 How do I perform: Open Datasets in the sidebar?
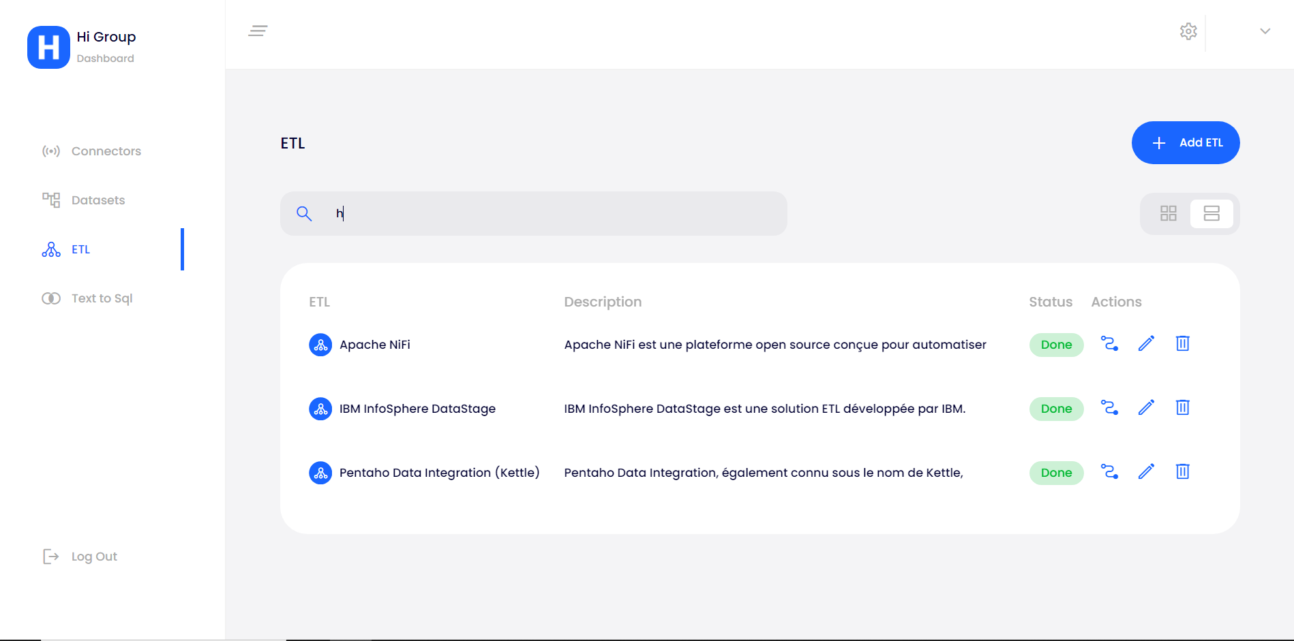click(x=84, y=200)
